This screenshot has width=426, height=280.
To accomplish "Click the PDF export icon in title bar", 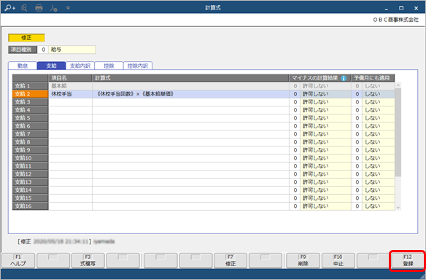I will pyautogui.click(x=53, y=8).
